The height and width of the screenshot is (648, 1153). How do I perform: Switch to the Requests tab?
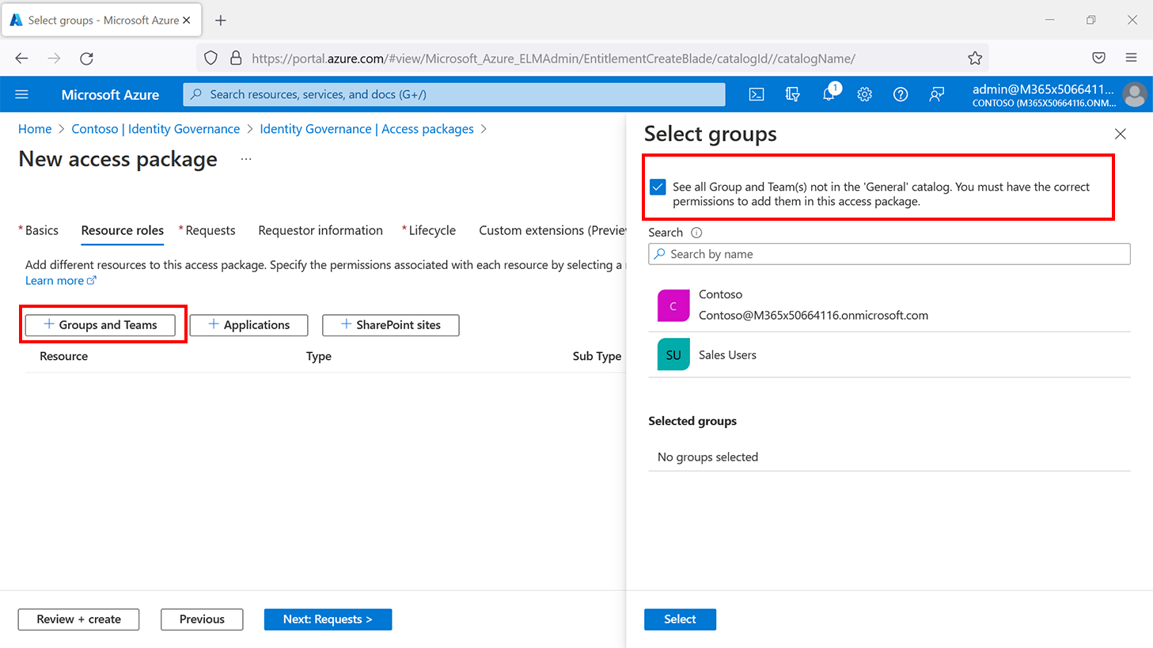210,230
